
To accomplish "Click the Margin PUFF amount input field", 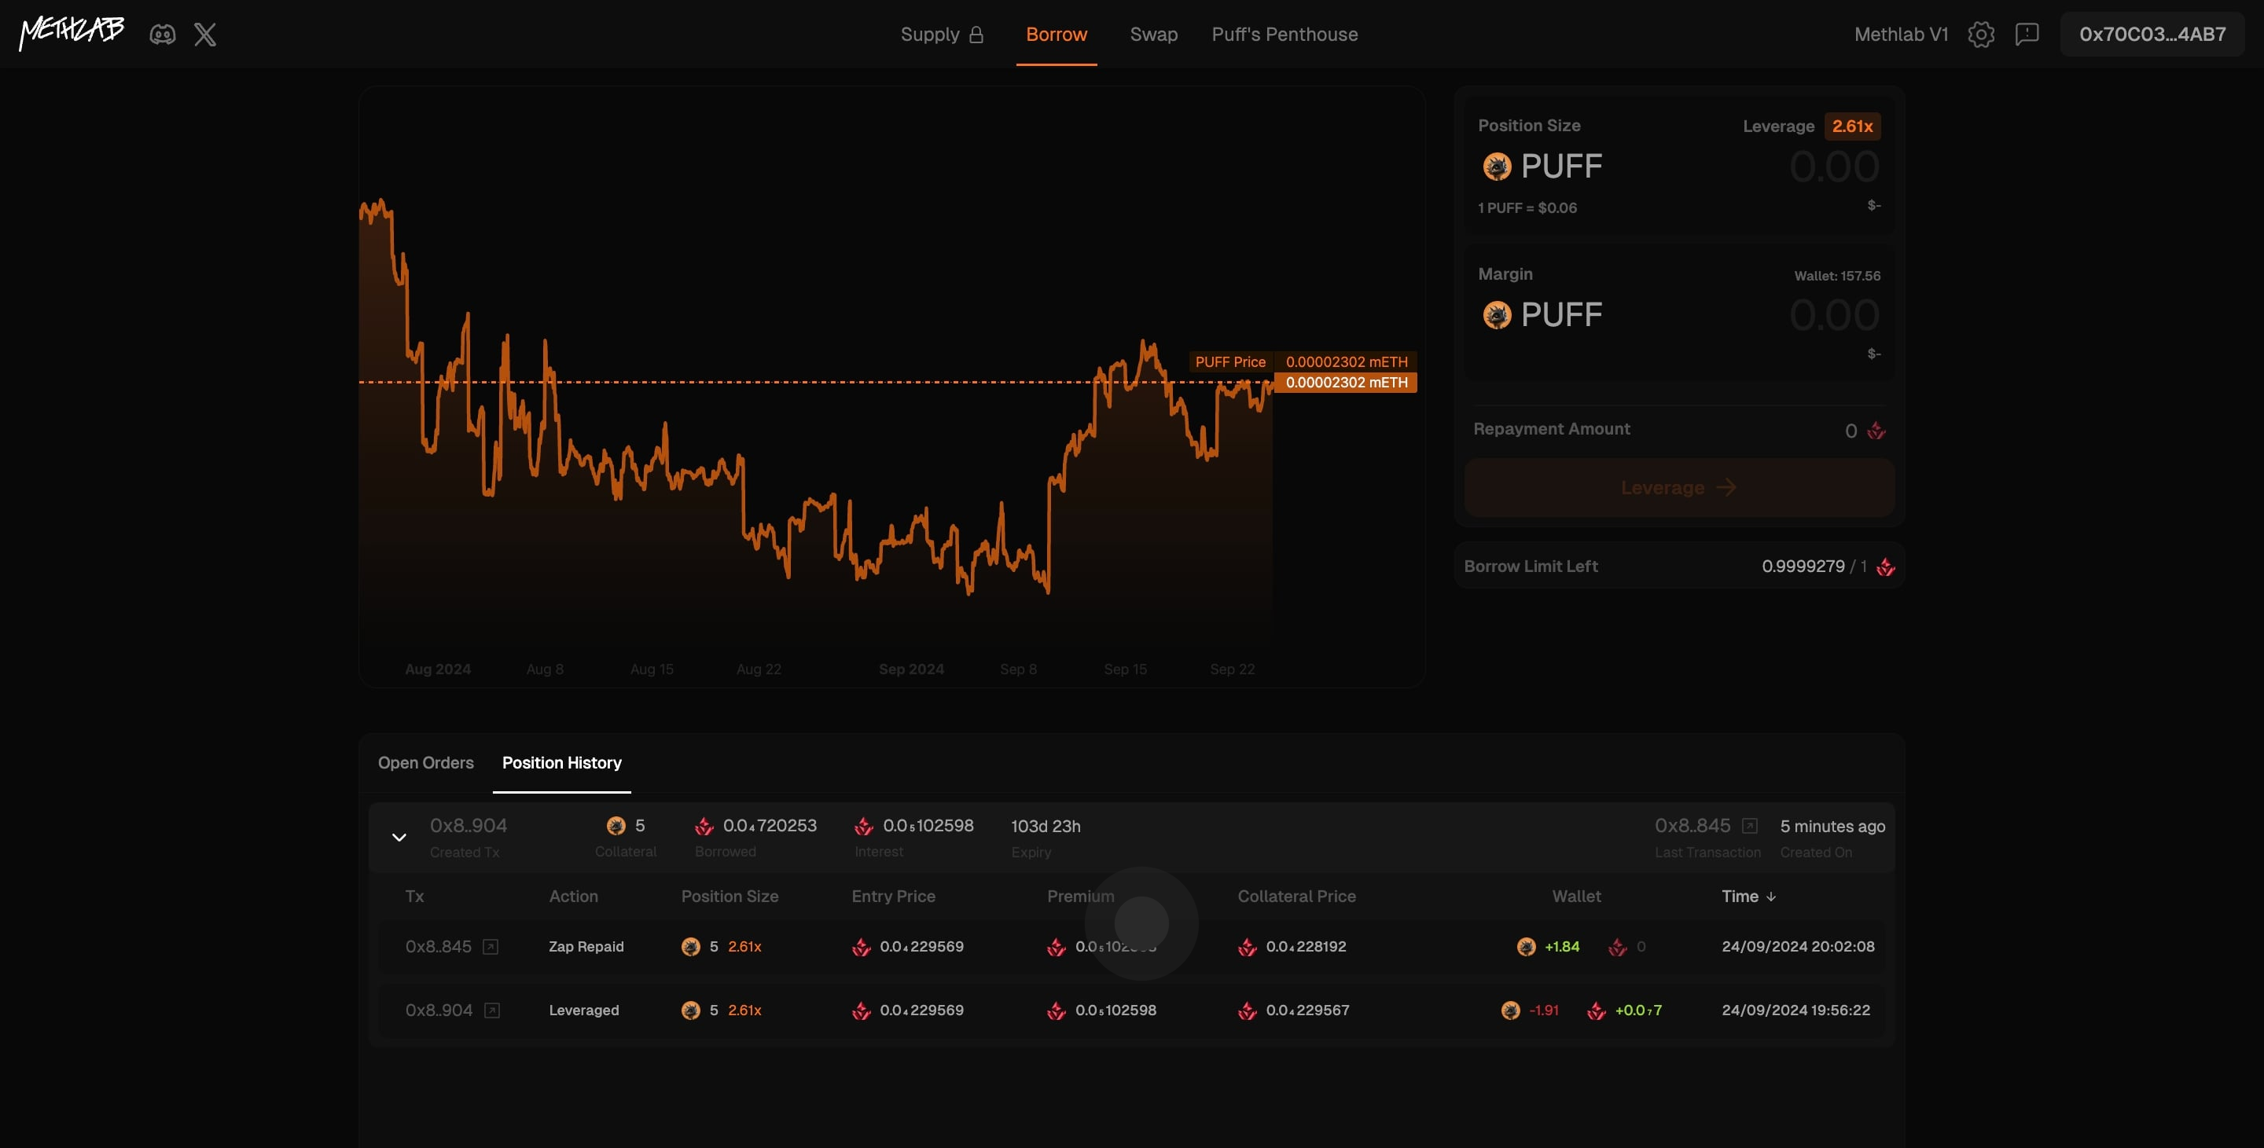I will click(x=1833, y=315).
